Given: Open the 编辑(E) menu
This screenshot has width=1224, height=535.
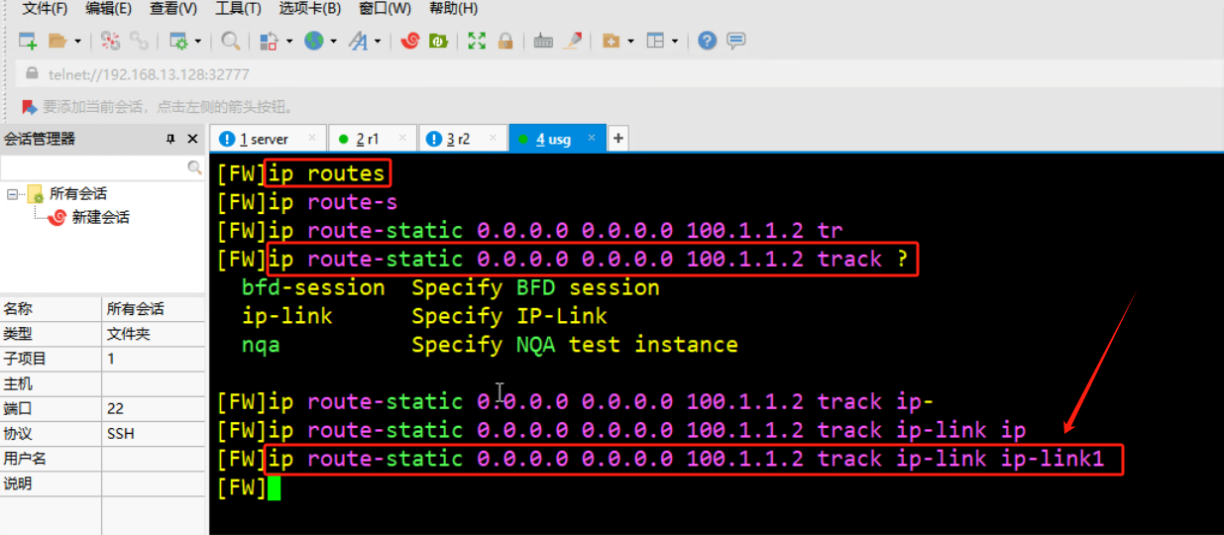Looking at the screenshot, I should tap(109, 9).
